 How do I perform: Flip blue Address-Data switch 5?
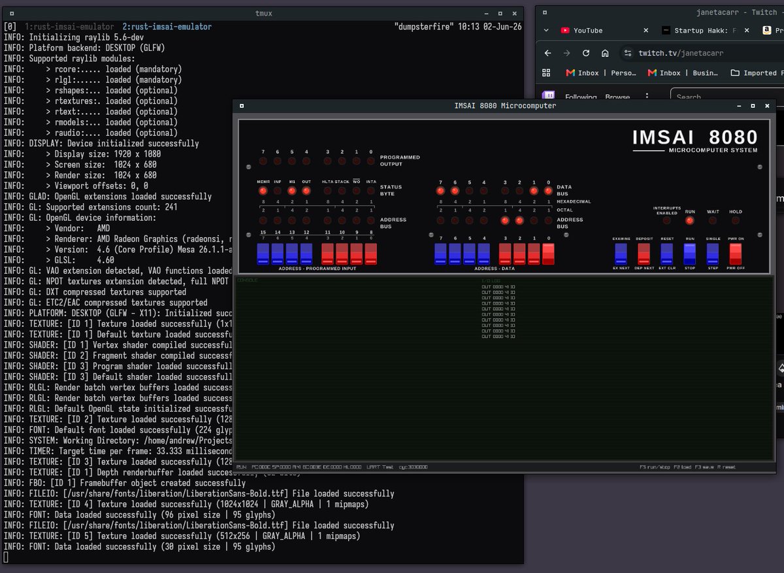[x=469, y=254]
